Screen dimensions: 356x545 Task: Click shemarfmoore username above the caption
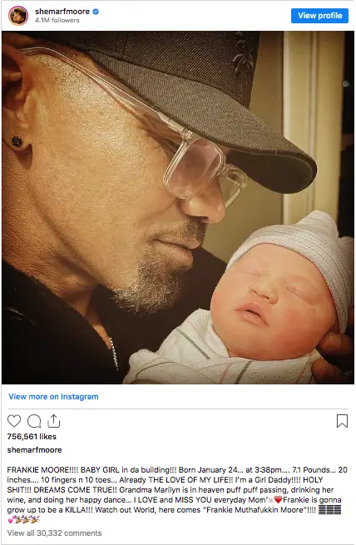34,450
